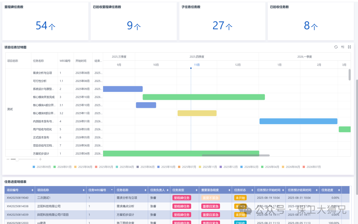The height and width of the screenshot is (224, 358).
Task: Open 任务状态 column sort control
Action: pyautogui.click(x=251, y=190)
